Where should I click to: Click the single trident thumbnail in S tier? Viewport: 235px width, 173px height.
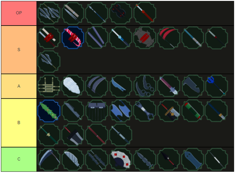pyautogui.click(x=49, y=62)
